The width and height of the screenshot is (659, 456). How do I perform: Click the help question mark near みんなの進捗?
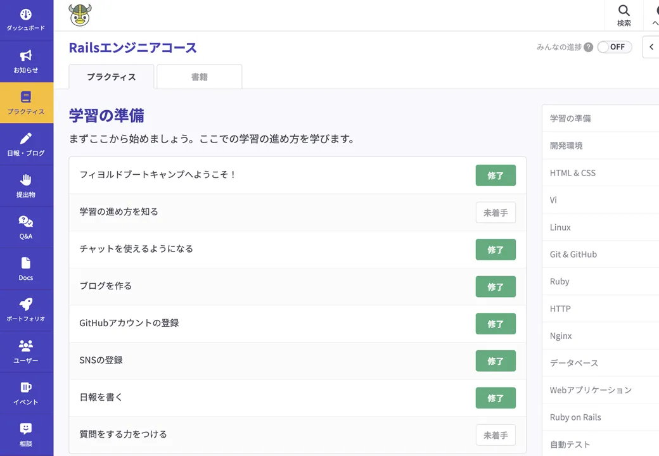[589, 47]
